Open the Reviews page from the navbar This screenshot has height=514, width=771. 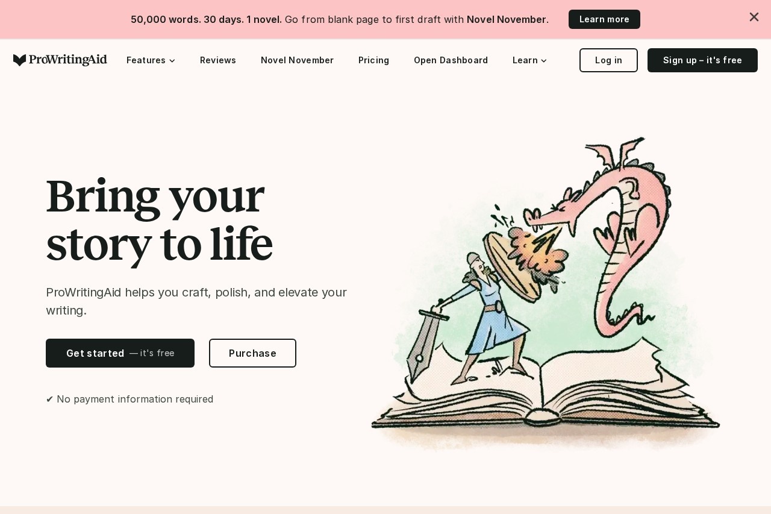[x=218, y=60]
